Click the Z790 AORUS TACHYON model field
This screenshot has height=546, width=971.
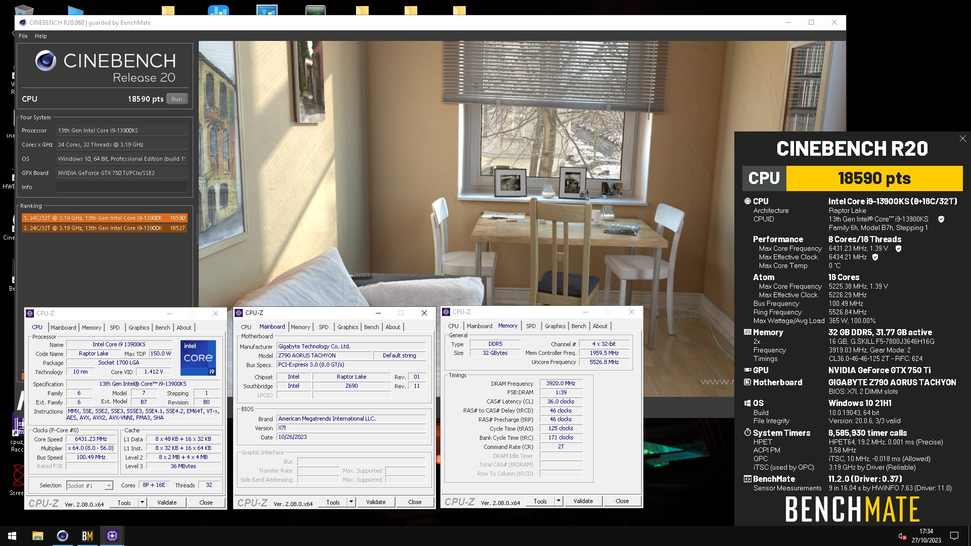click(x=325, y=355)
